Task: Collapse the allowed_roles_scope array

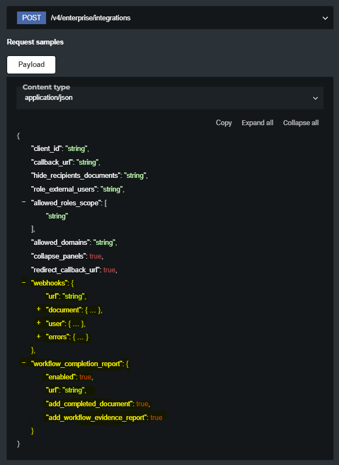Action: (x=24, y=203)
